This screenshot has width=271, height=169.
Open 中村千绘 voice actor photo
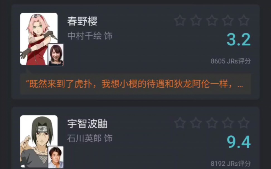(56, 55)
